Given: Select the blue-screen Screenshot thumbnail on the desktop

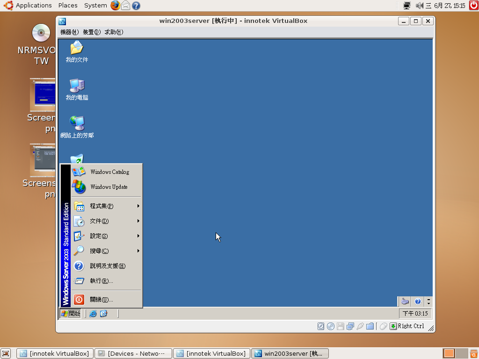Looking at the screenshot, I should tap(43, 95).
